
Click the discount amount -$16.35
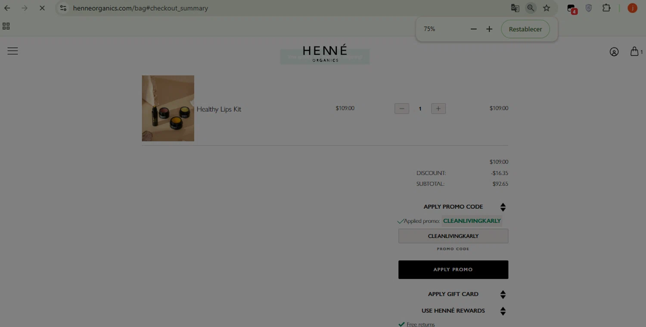click(x=500, y=173)
